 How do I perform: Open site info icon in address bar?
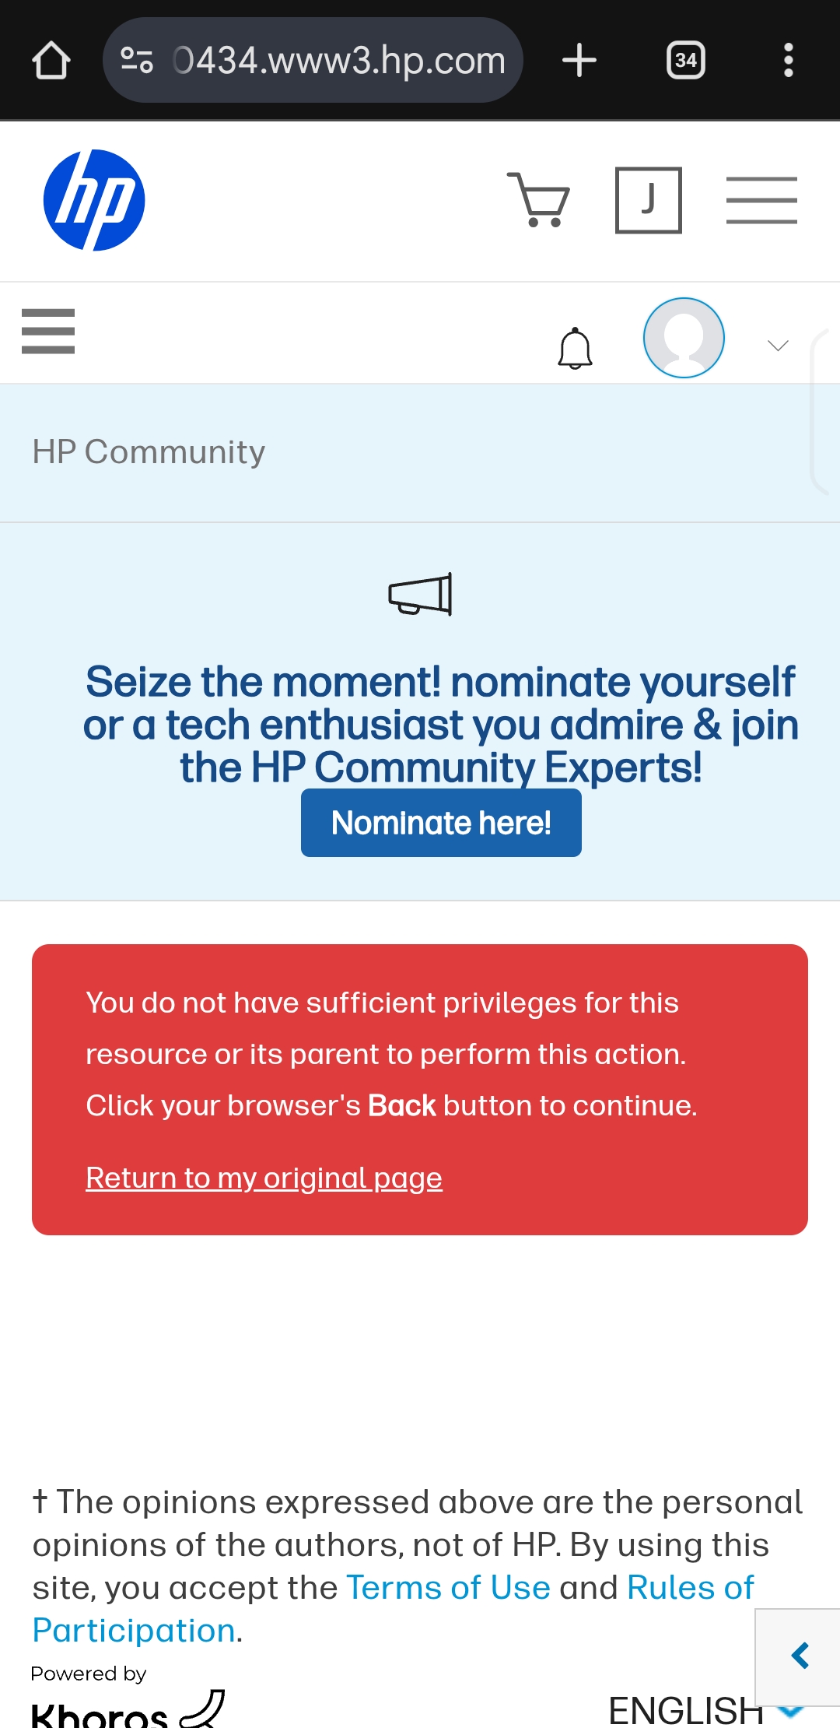[137, 60]
